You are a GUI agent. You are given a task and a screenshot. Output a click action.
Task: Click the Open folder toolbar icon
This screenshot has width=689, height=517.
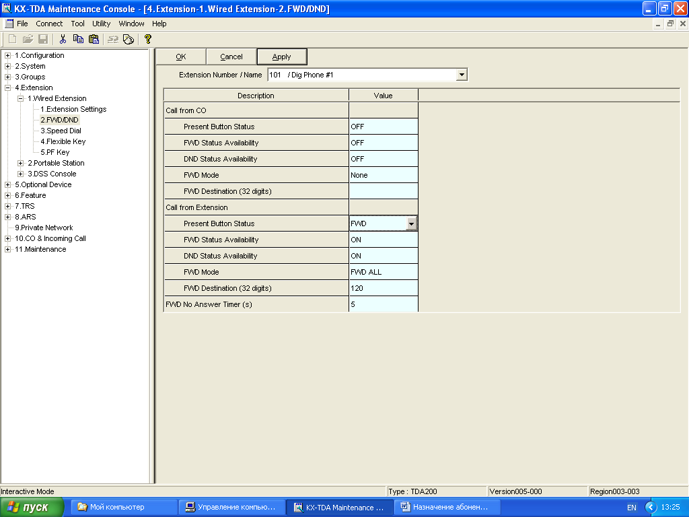(28, 39)
